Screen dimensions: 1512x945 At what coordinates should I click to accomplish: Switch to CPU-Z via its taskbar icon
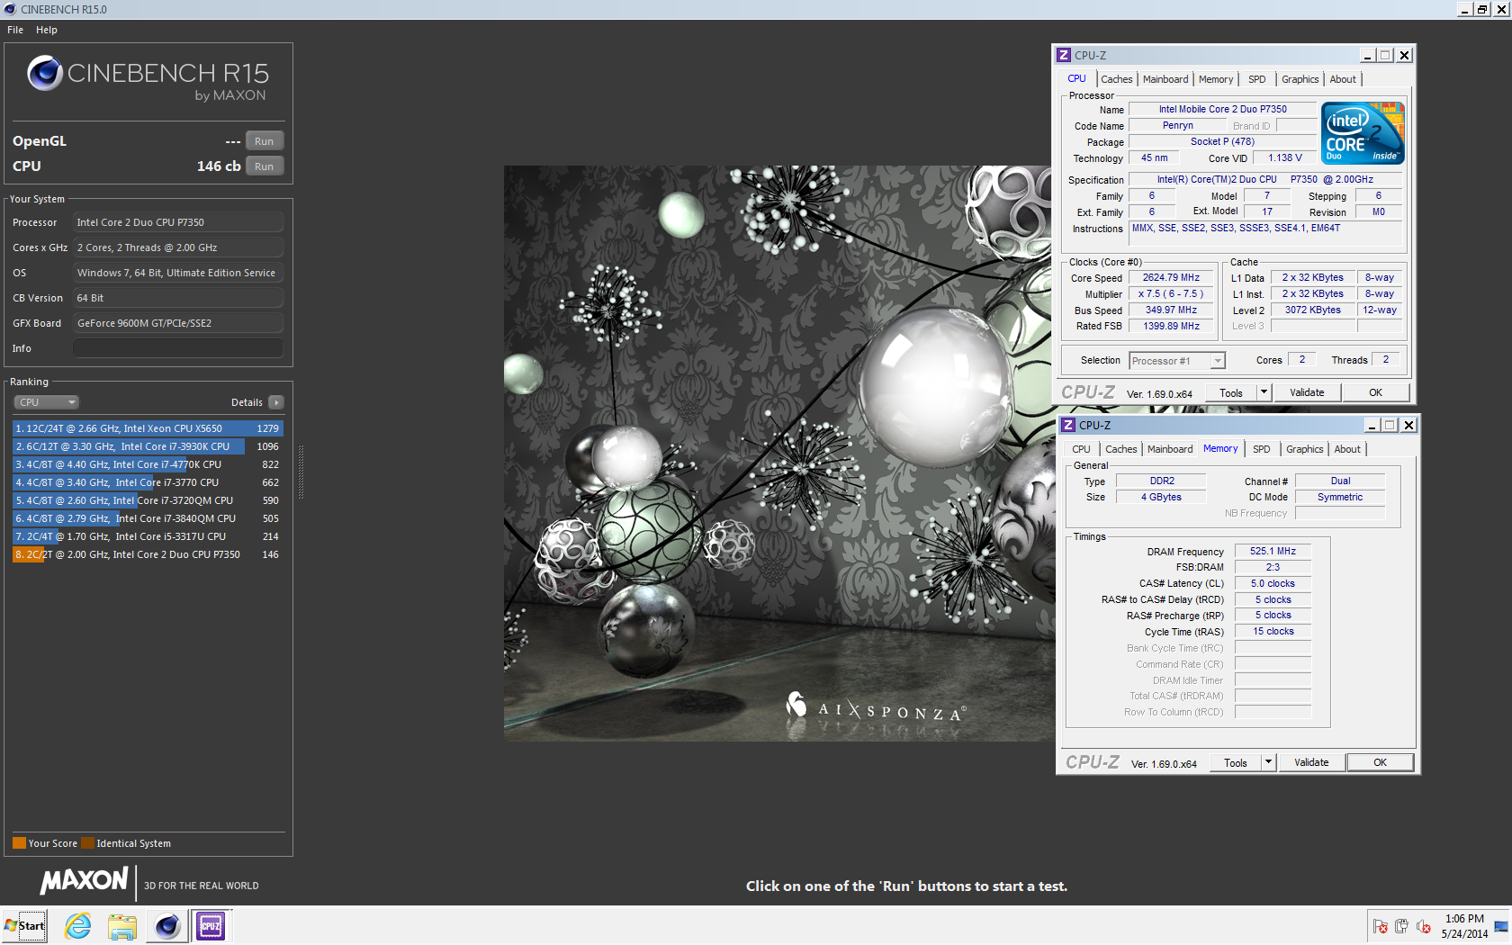(211, 926)
